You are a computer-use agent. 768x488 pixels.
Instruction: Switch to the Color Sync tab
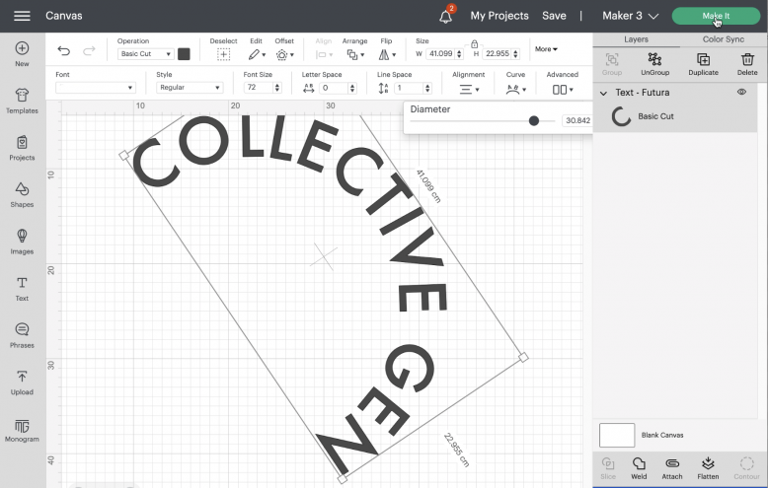click(x=724, y=39)
